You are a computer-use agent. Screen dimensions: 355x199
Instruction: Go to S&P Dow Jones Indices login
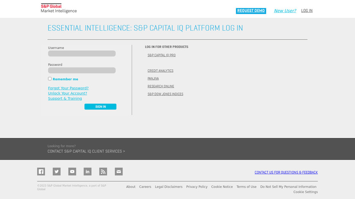pos(166,94)
